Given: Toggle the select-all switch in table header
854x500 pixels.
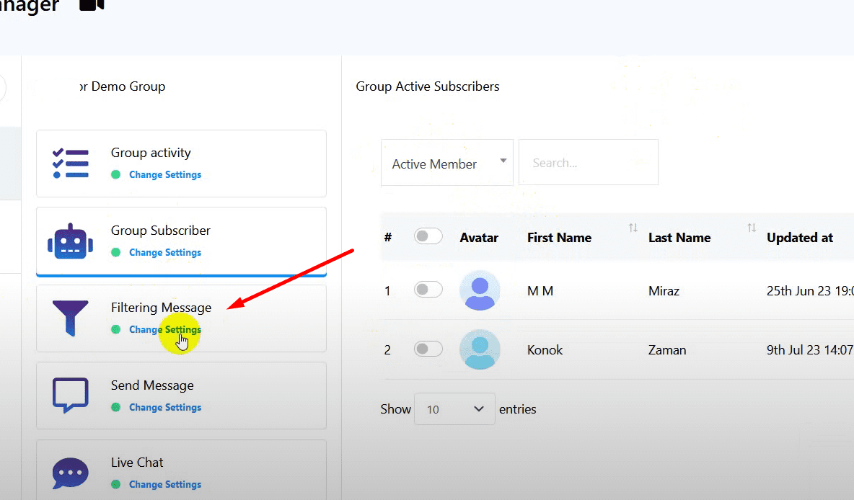Looking at the screenshot, I should 428,236.
